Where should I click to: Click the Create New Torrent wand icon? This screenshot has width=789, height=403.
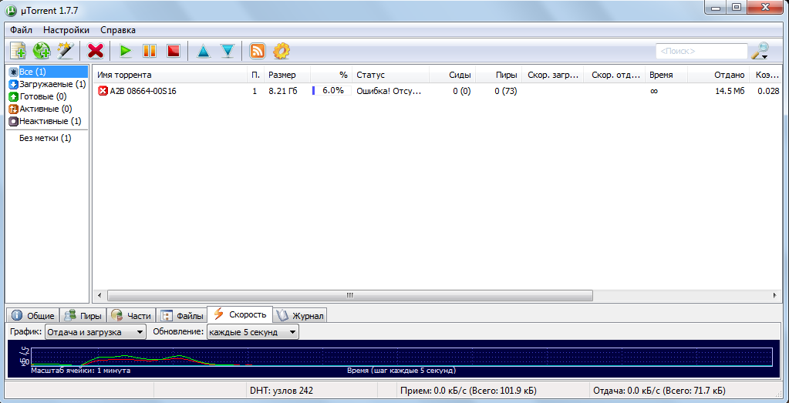(66, 51)
